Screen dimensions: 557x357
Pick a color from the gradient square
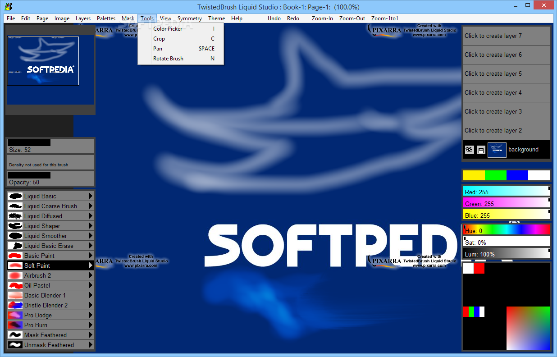pos(528,328)
